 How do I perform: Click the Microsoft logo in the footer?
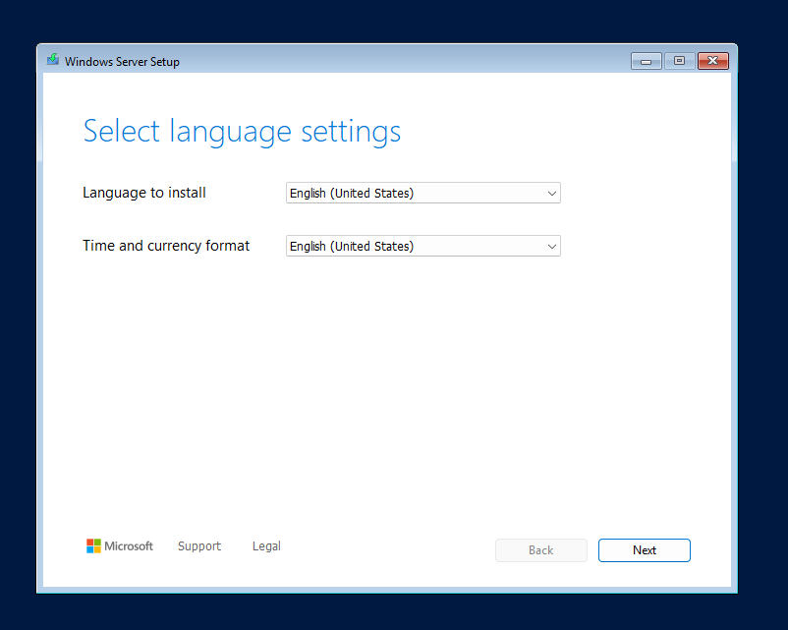[120, 546]
